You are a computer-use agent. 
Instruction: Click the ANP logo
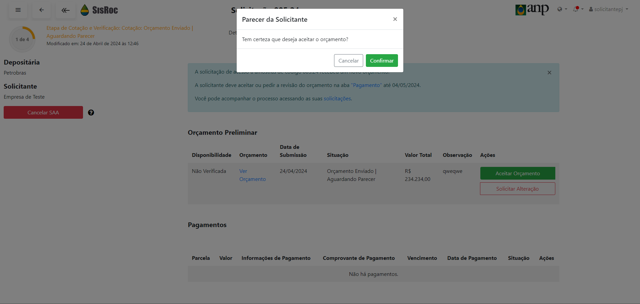coord(532,9)
